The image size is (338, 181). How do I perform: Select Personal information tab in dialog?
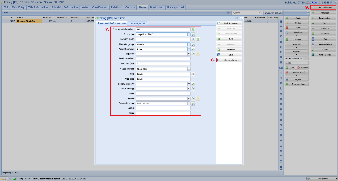112,23
